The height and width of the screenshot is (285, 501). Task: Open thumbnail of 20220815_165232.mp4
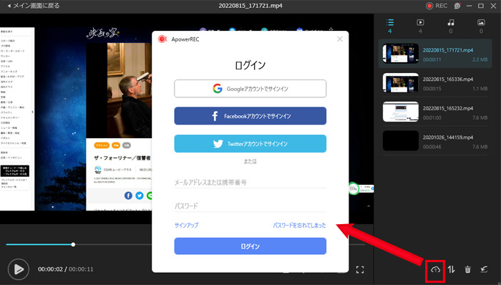pyautogui.click(x=401, y=112)
